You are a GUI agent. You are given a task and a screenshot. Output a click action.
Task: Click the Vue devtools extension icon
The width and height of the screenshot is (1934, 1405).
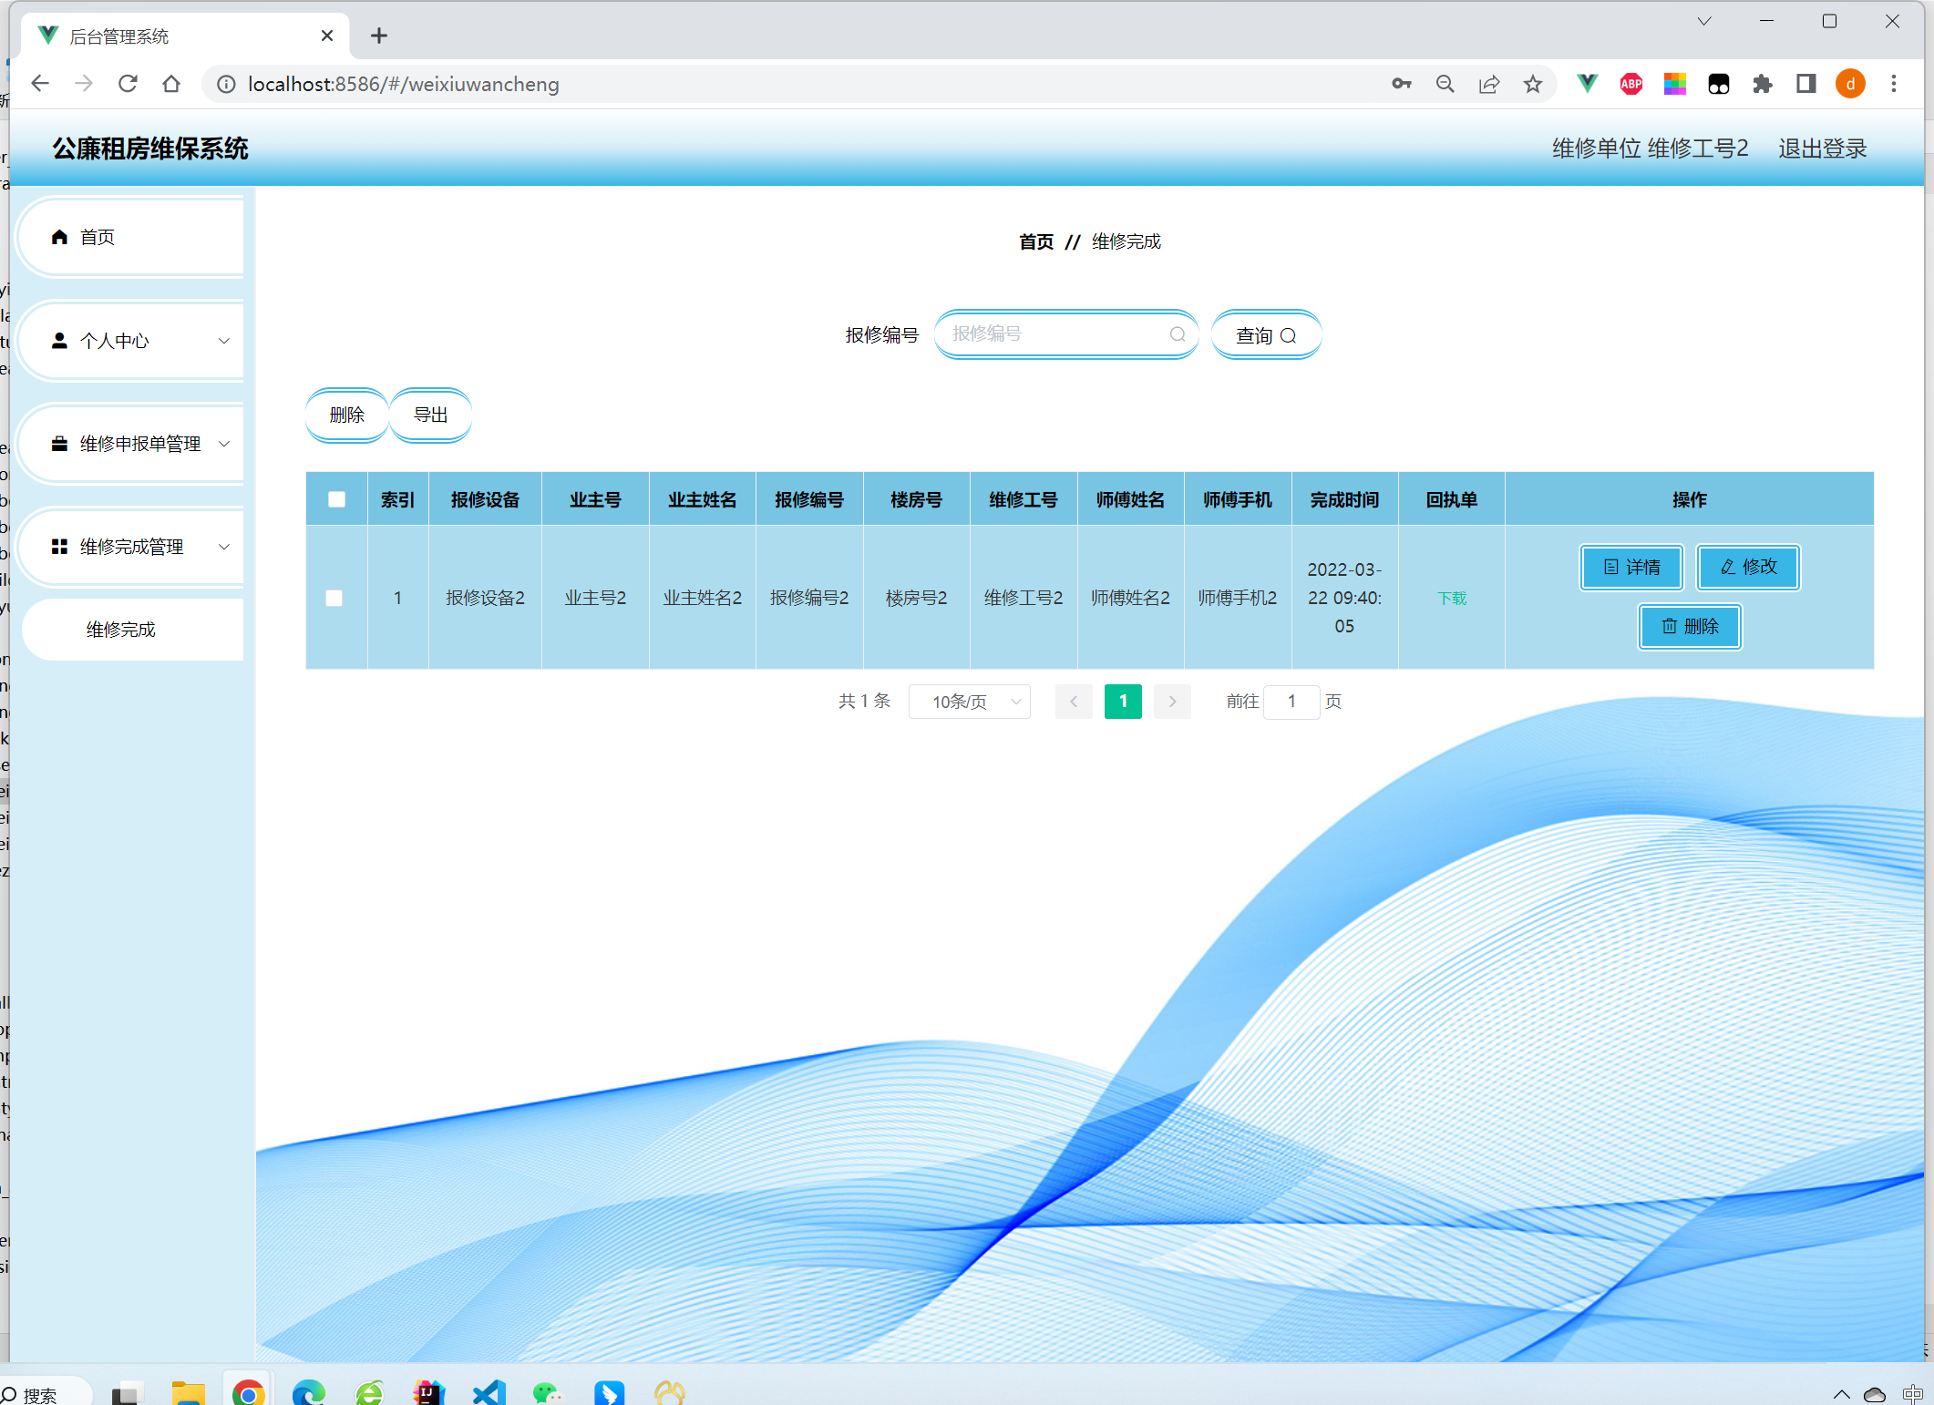1587,84
